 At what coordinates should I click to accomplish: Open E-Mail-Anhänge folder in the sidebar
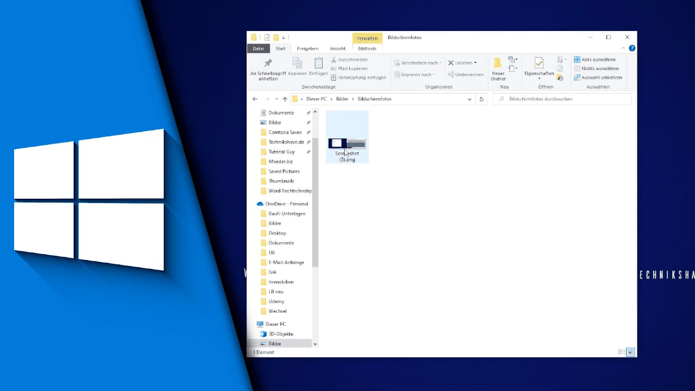tap(286, 262)
